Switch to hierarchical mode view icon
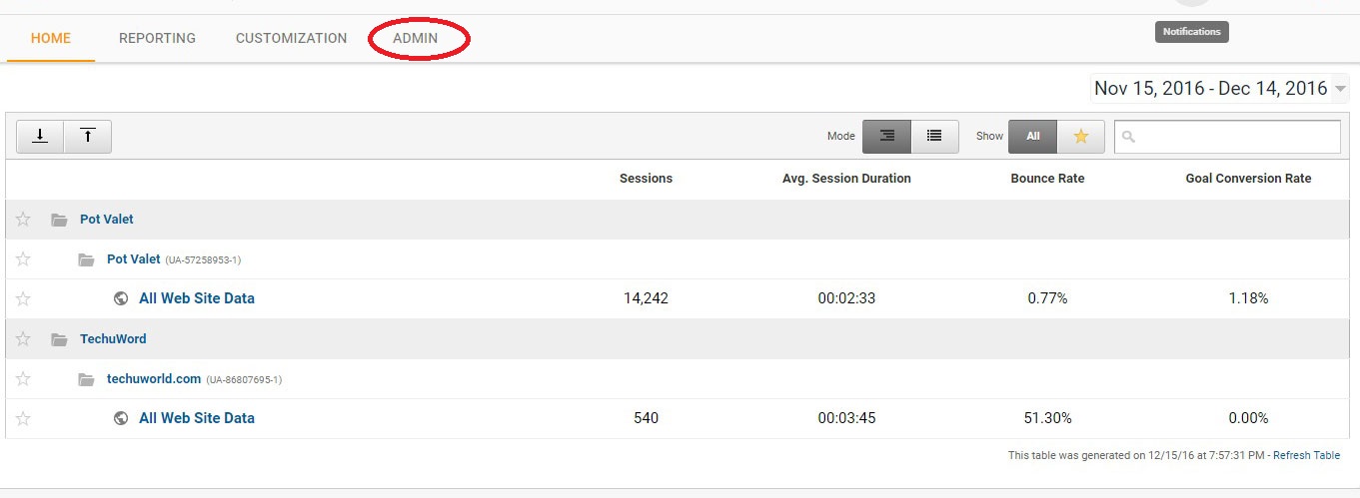The width and height of the screenshot is (1360, 498). 887,137
